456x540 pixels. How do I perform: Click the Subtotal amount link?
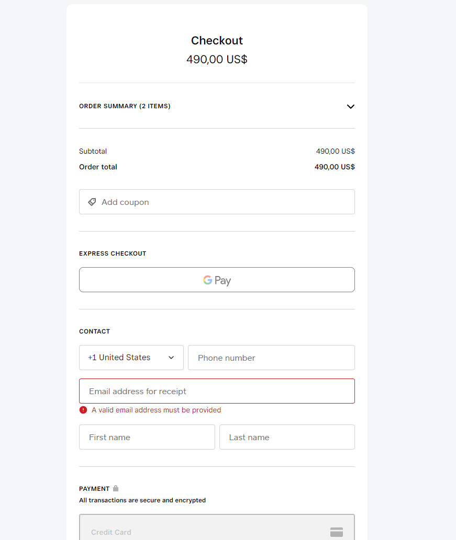336,151
